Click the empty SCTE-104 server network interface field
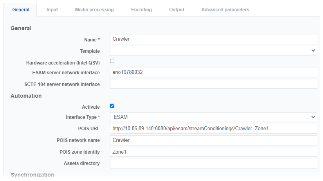323x181 pixels. coord(213,84)
